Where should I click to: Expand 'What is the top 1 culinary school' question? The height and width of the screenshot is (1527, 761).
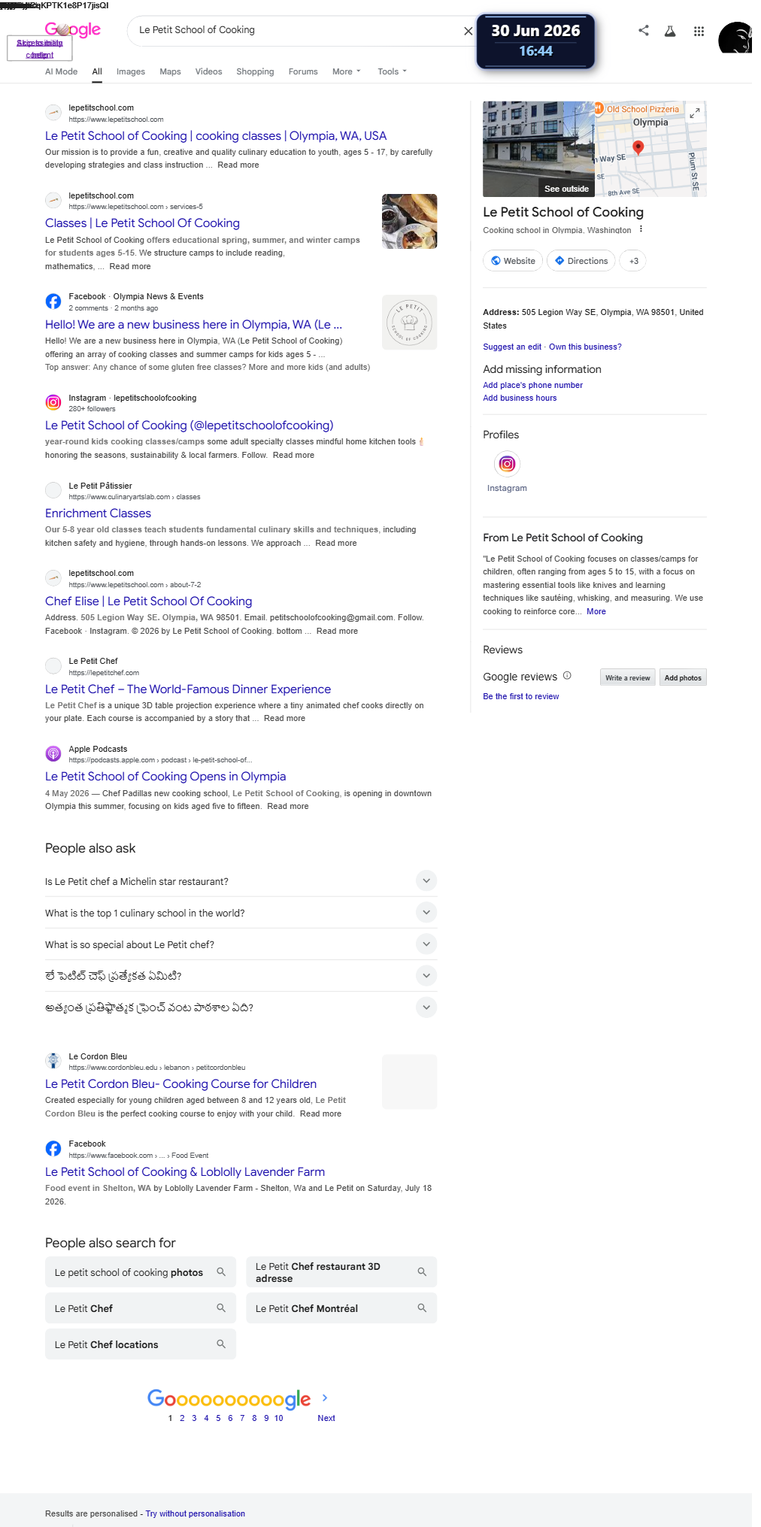(241, 913)
